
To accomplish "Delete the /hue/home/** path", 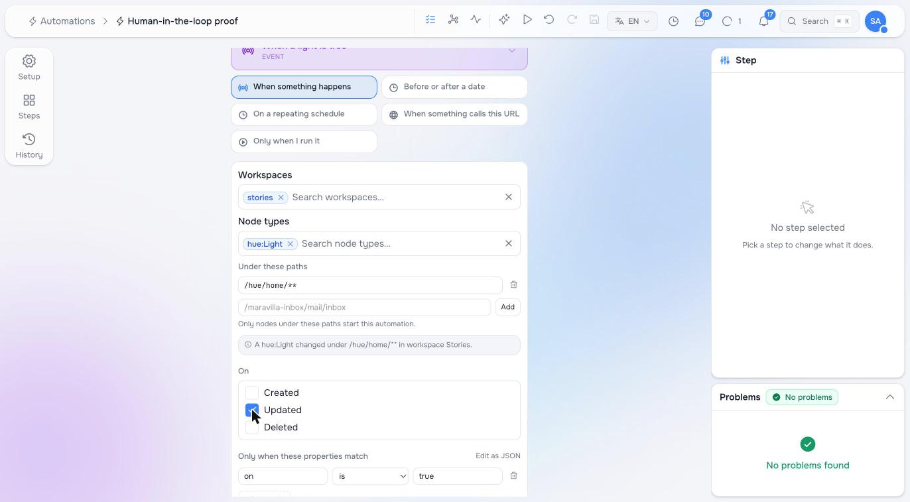I will 513,284.
